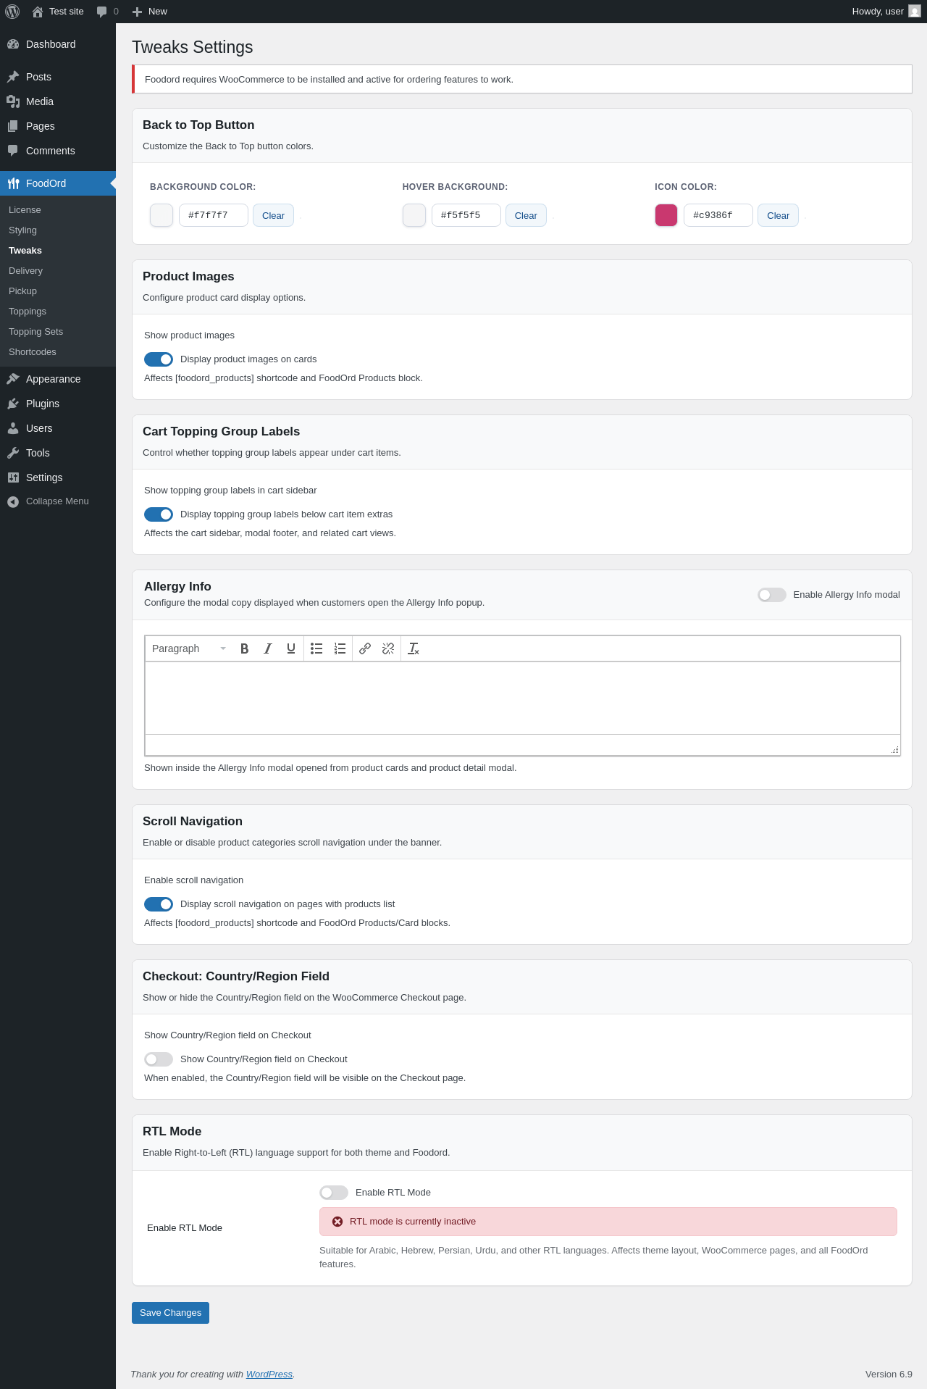Viewport: 927px width, 1389px height.
Task: Open the Test site home icon
Action: 38,12
